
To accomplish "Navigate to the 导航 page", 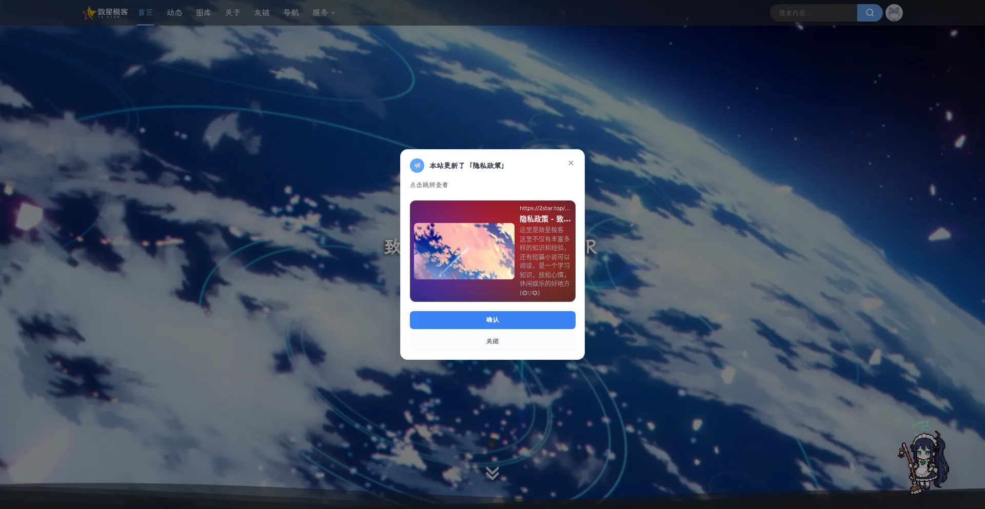I will 291,12.
